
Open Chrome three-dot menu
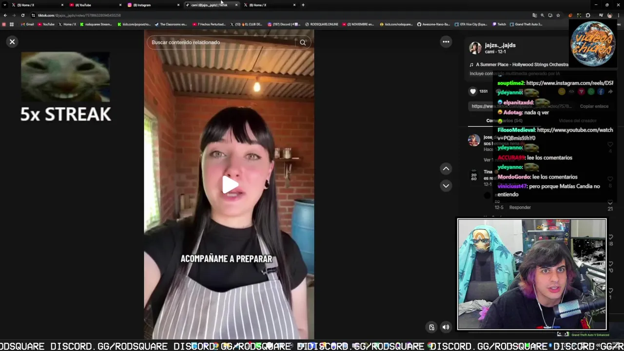pos(618,15)
